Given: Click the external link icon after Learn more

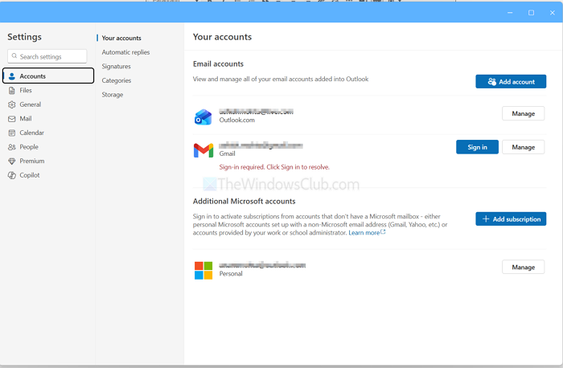Looking at the screenshot, I should (383, 232).
